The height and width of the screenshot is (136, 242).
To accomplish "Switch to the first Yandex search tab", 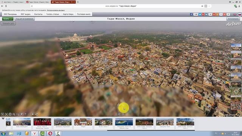I will (x=13, y=2).
